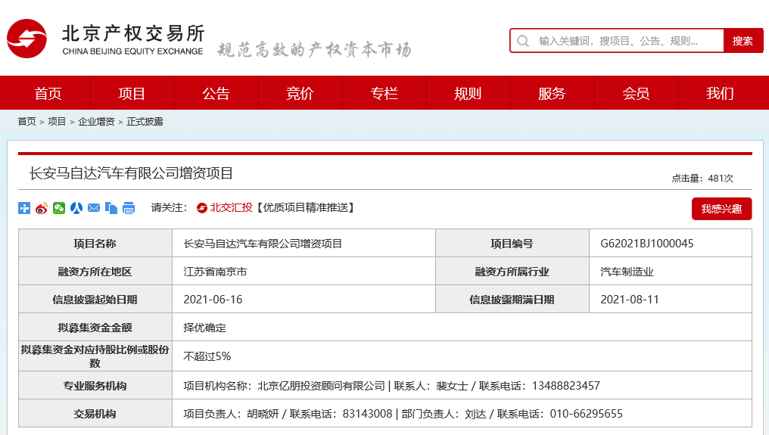Open the 北交汇投 link
This screenshot has width=769, height=435.
tap(231, 207)
